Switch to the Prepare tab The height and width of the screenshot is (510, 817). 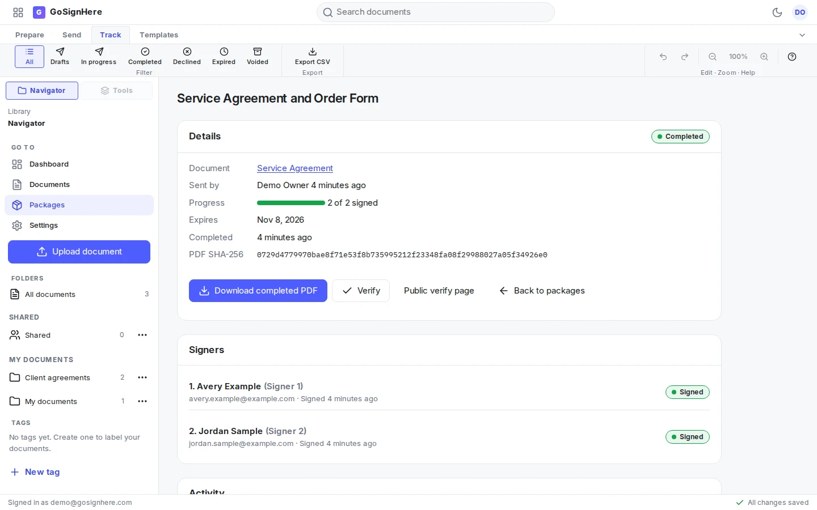[30, 35]
